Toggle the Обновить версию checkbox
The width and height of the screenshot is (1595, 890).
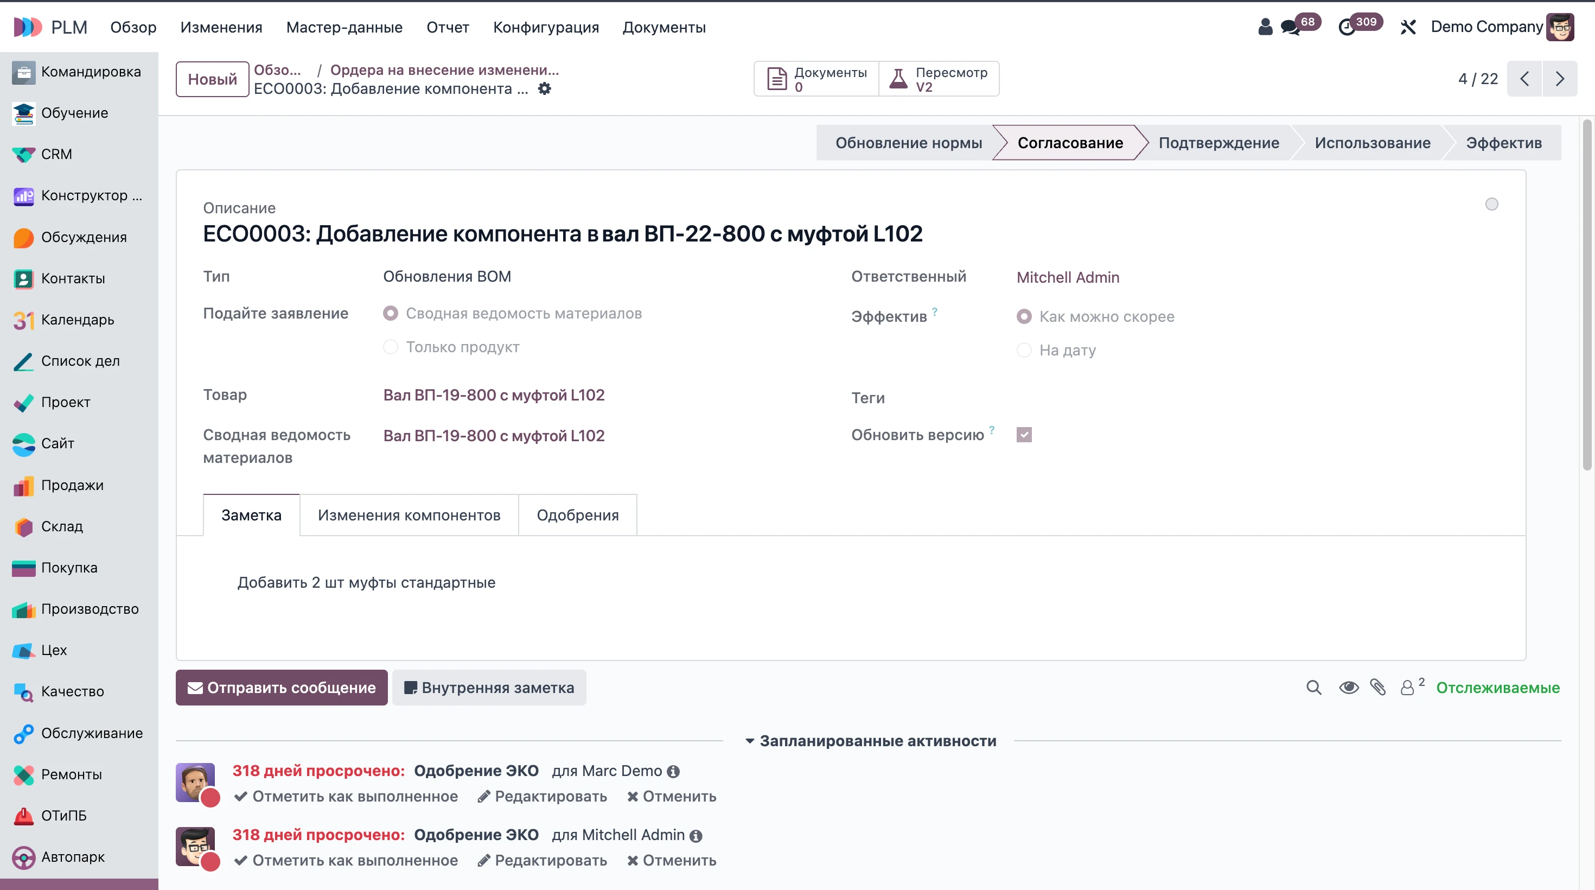click(1024, 435)
